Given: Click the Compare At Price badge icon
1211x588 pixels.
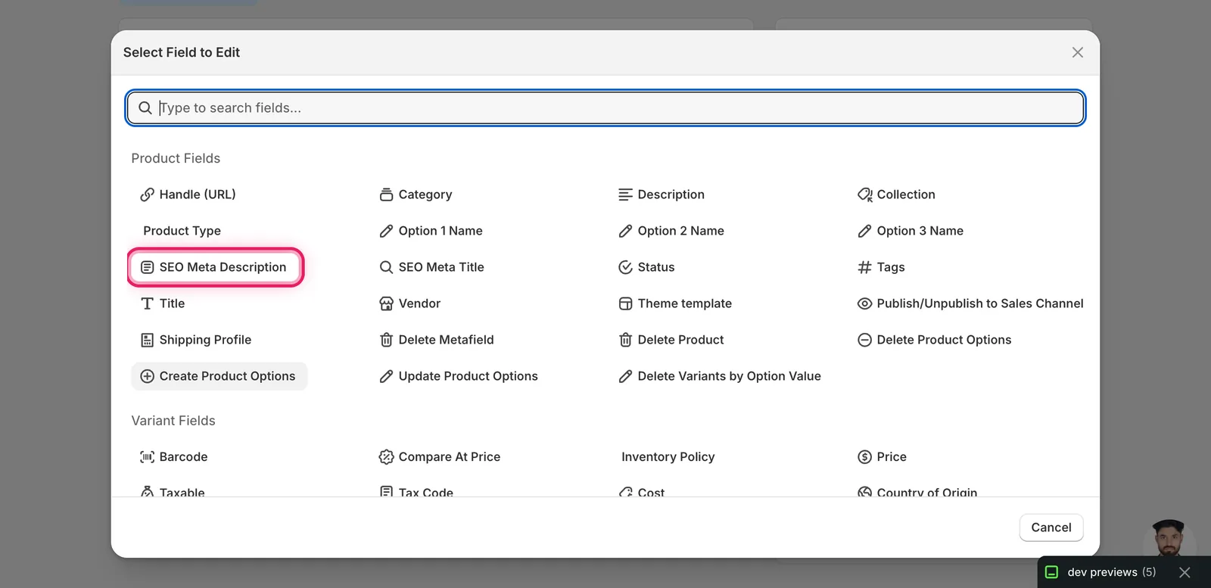Looking at the screenshot, I should [387, 457].
